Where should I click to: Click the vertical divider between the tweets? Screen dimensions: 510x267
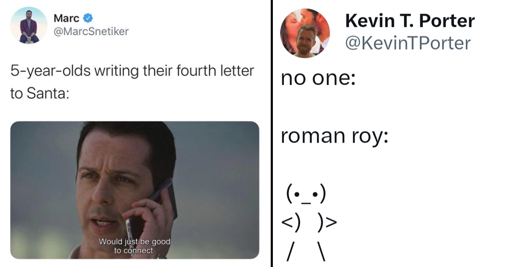coord(272,133)
